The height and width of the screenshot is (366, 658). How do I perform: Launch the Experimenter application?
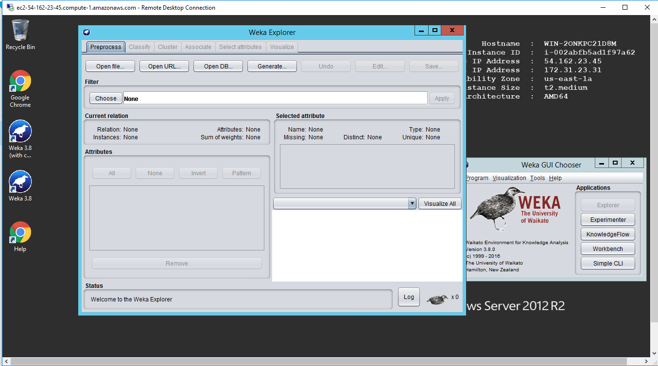click(x=608, y=220)
